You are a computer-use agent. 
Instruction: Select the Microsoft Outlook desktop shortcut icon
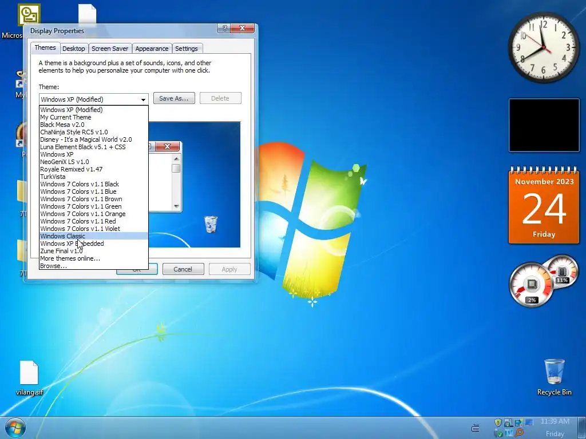(29, 14)
